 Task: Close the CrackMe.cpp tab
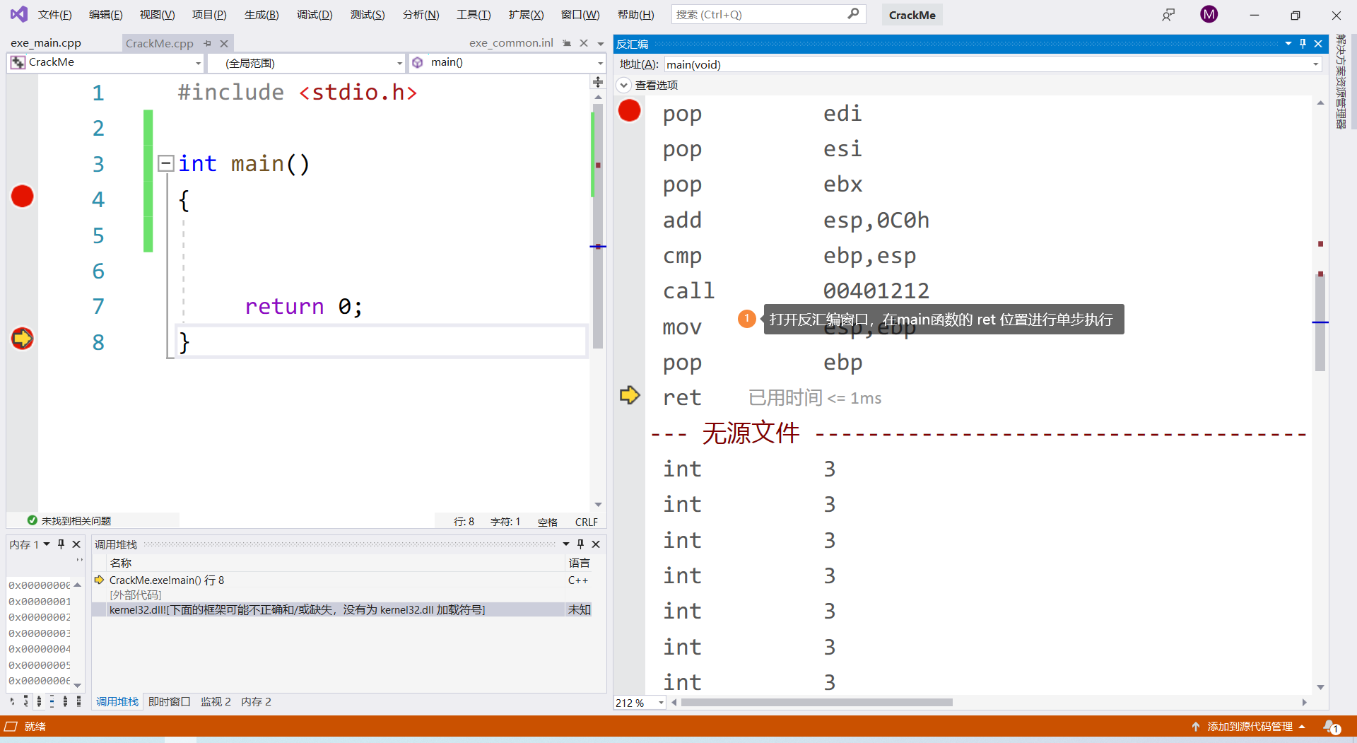224,43
